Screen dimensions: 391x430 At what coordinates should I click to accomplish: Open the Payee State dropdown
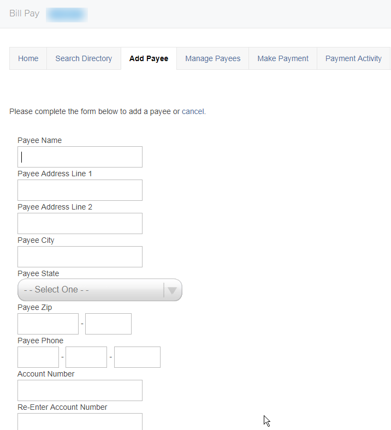100,290
